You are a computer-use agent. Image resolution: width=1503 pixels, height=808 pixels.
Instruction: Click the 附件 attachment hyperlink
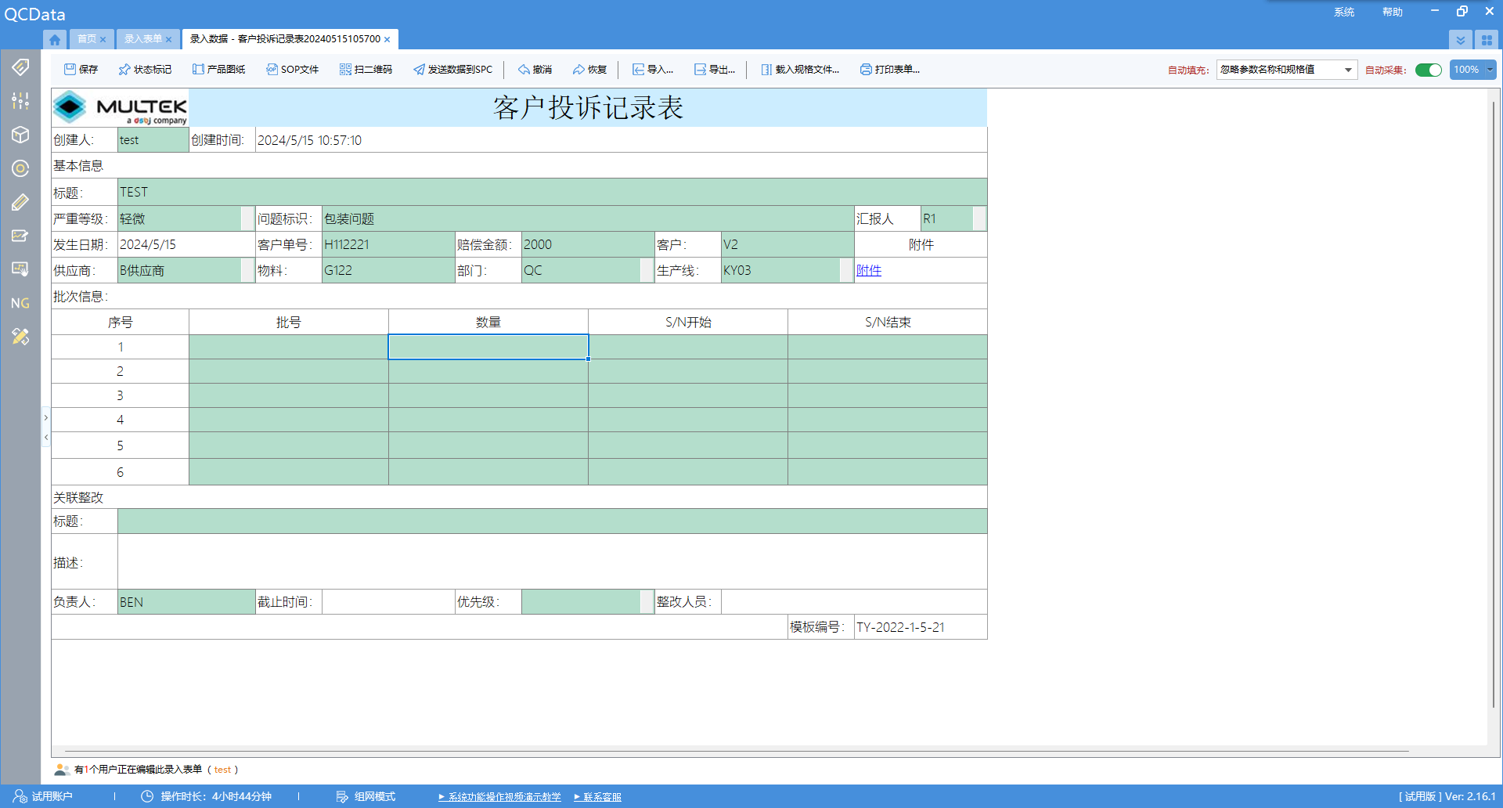[868, 271]
